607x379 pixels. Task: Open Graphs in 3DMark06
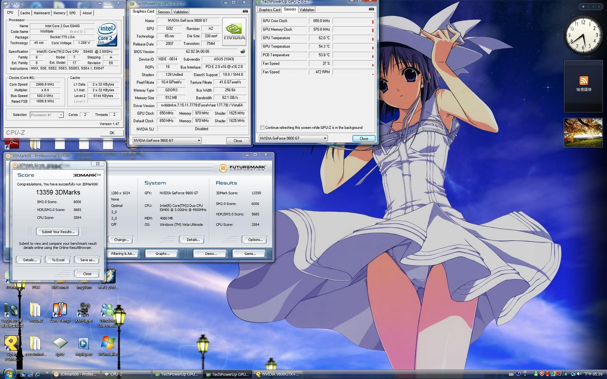[x=162, y=253]
